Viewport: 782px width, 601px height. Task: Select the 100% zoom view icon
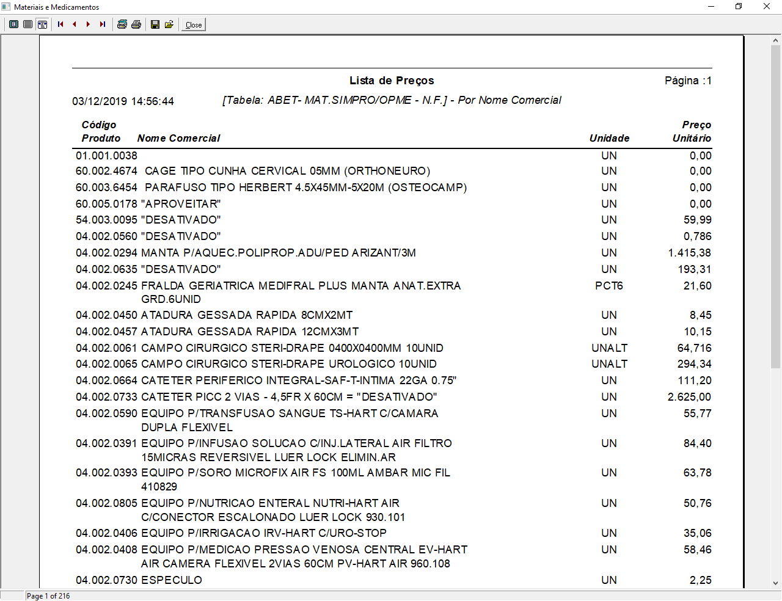(28, 24)
